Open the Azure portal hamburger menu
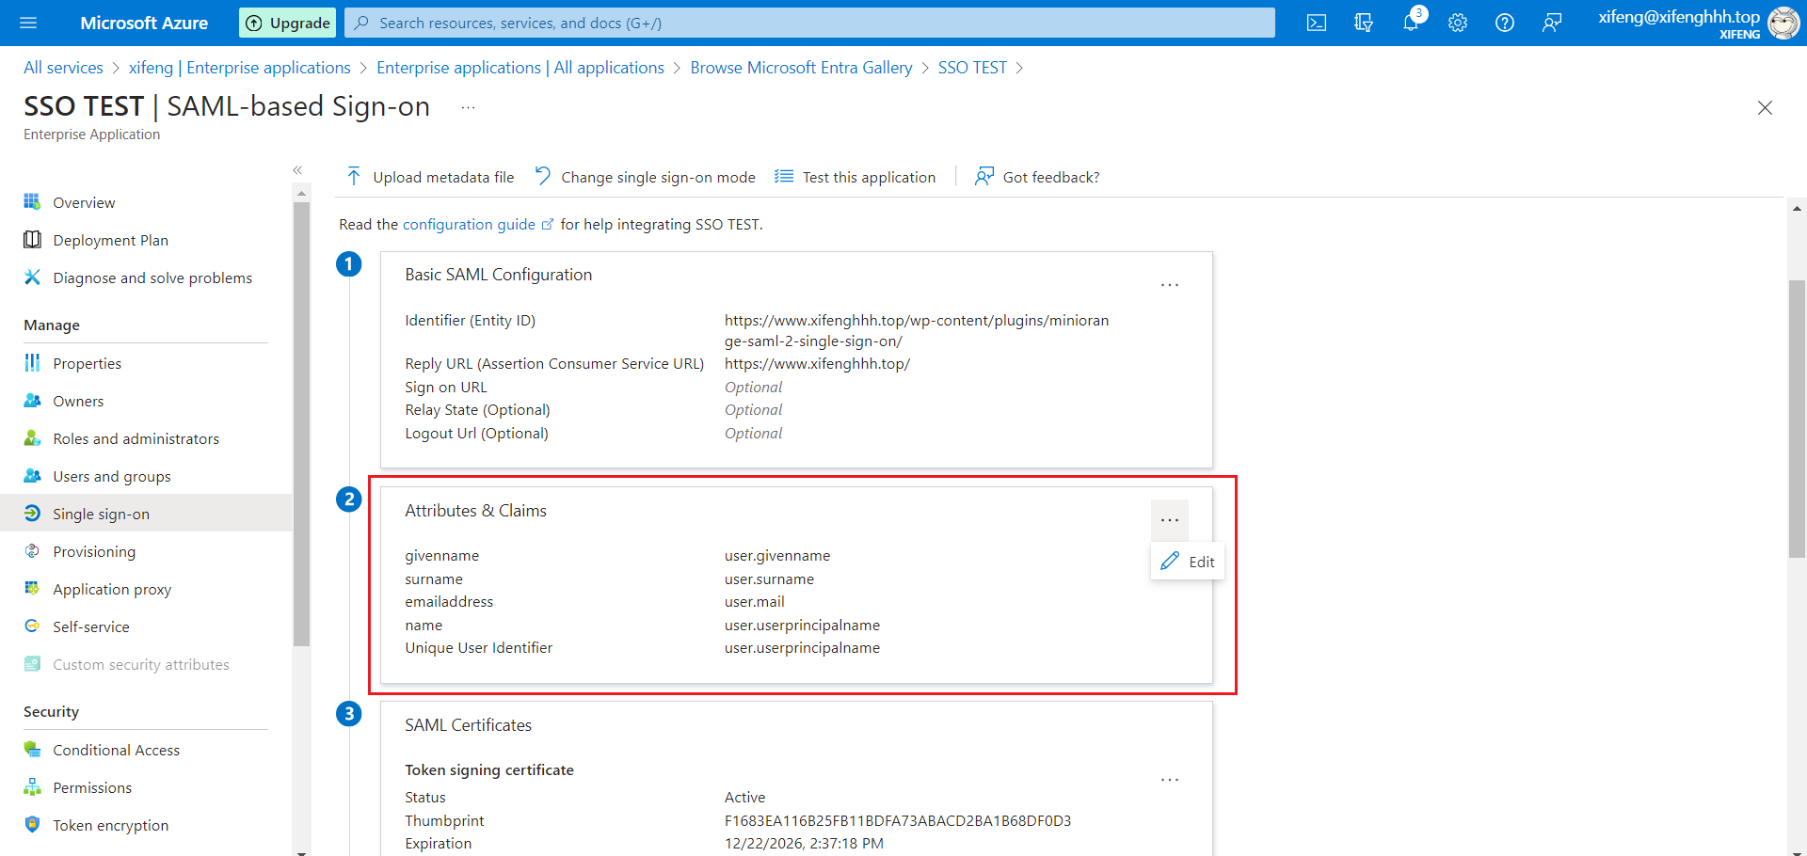Screen dimensions: 1807x856 28,23
